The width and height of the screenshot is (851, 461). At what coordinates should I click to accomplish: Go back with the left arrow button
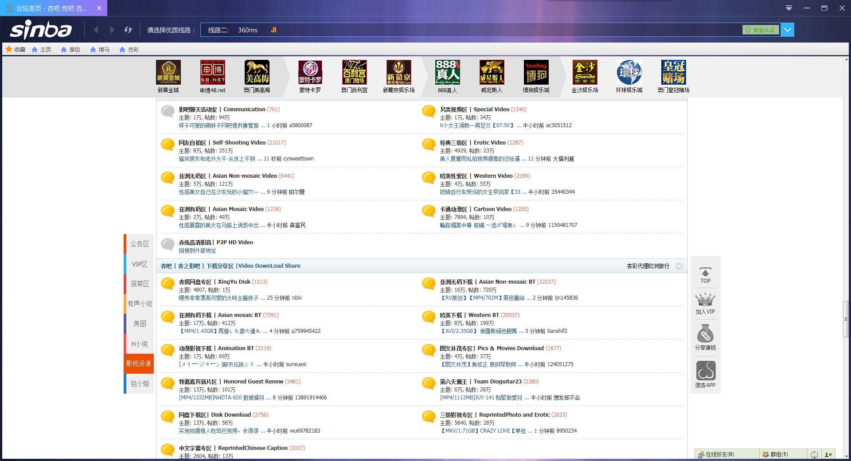coord(96,30)
